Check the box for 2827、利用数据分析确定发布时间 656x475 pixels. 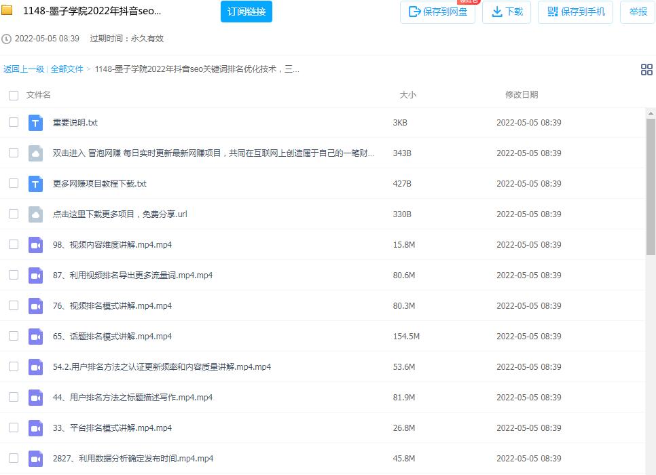point(14,458)
